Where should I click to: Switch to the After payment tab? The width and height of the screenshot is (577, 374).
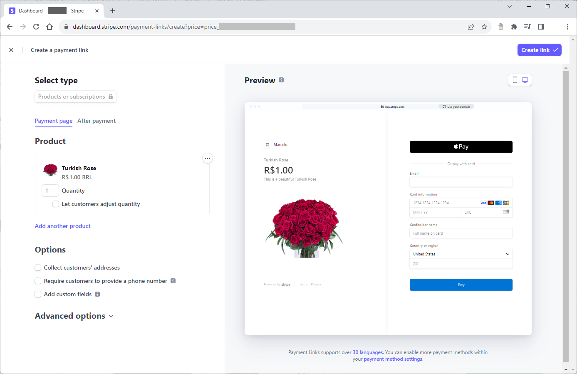coord(97,121)
